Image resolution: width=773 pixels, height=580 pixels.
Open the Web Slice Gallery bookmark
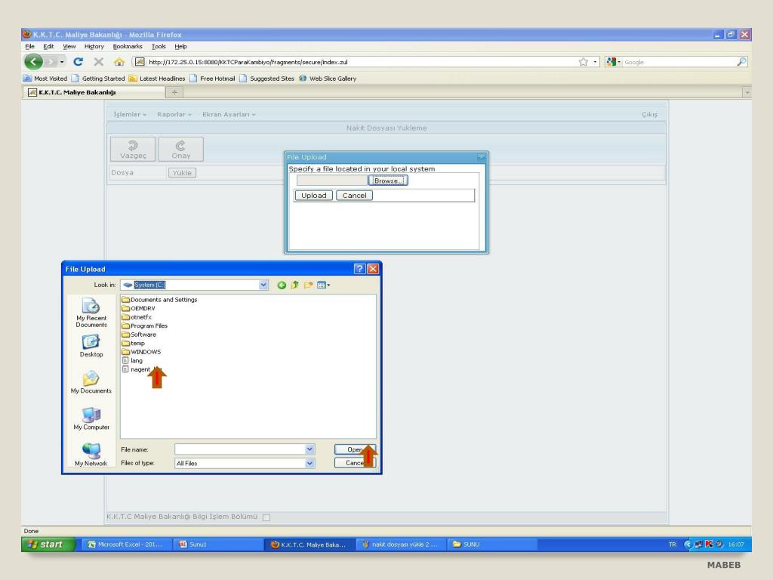point(328,79)
